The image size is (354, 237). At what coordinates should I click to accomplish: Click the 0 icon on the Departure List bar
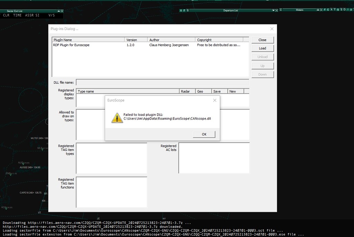[x=180, y=10]
